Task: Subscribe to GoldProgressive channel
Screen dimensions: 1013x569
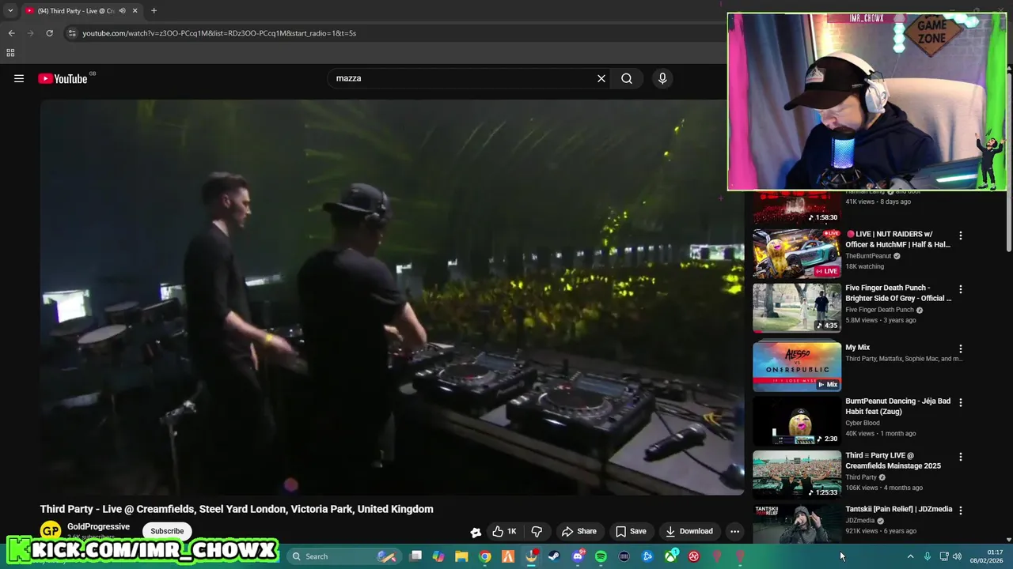Action: (x=167, y=531)
